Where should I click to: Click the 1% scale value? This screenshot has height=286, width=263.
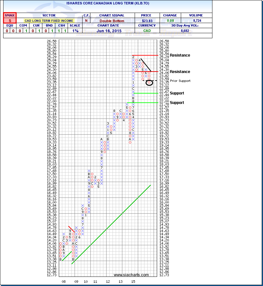coord(75,31)
